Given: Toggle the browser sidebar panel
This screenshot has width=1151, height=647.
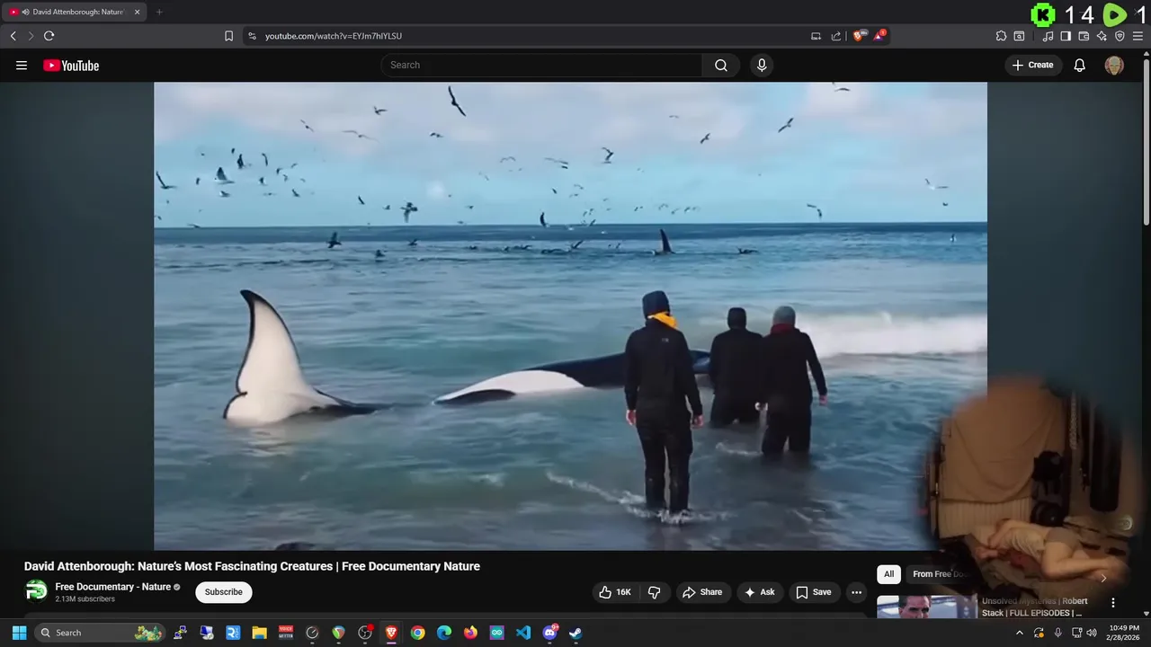Looking at the screenshot, I should click(x=1066, y=36).
